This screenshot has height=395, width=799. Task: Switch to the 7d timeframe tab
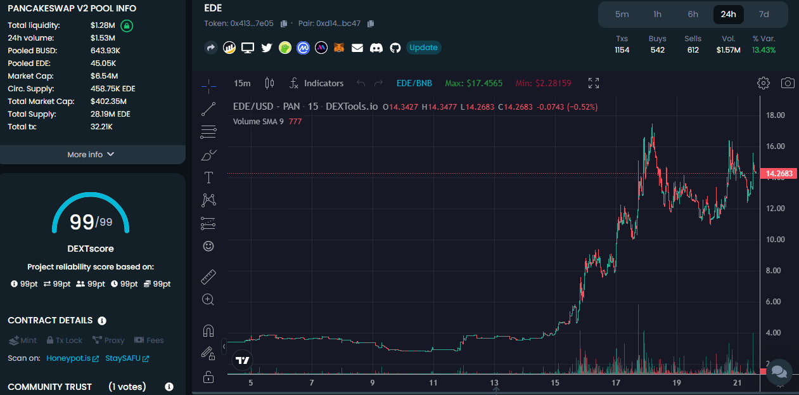point(764,14)
